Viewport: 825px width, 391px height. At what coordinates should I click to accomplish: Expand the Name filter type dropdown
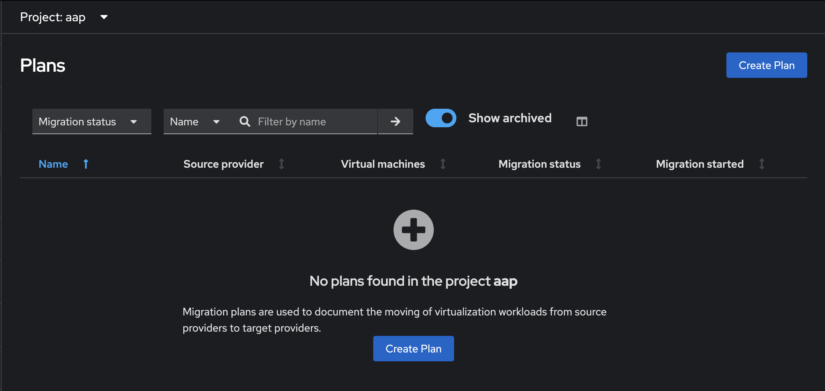[x=195, y=121]
